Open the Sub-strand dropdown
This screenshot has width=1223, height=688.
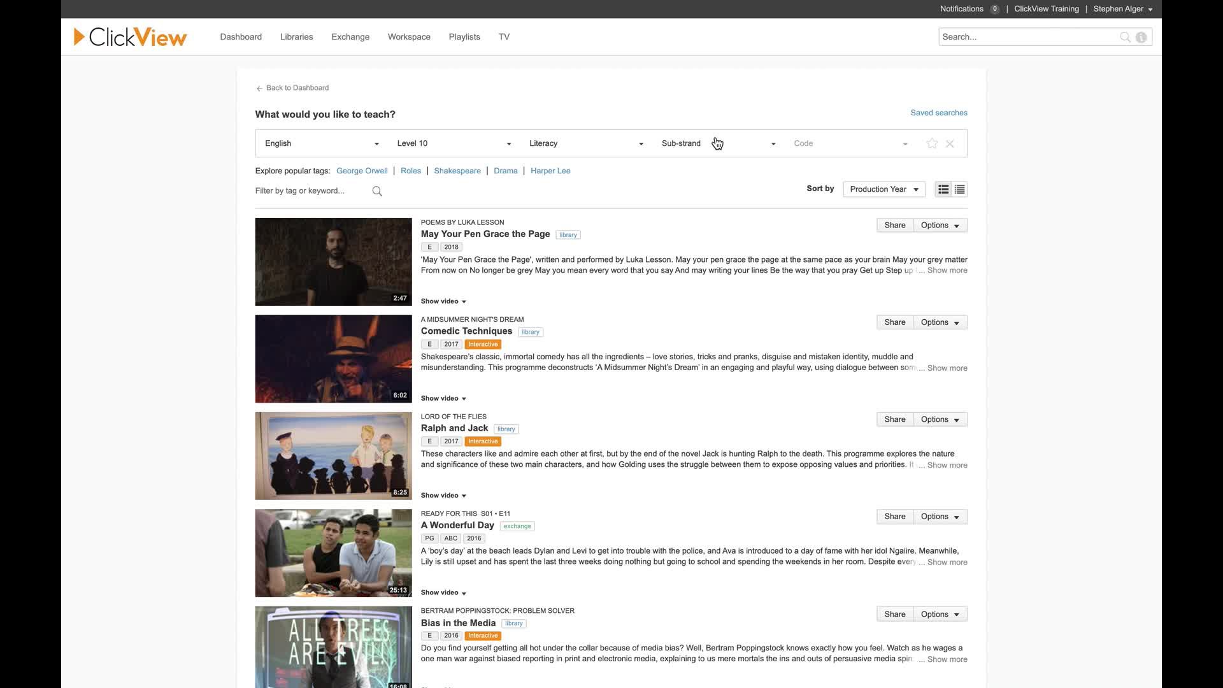pos(718,143)
